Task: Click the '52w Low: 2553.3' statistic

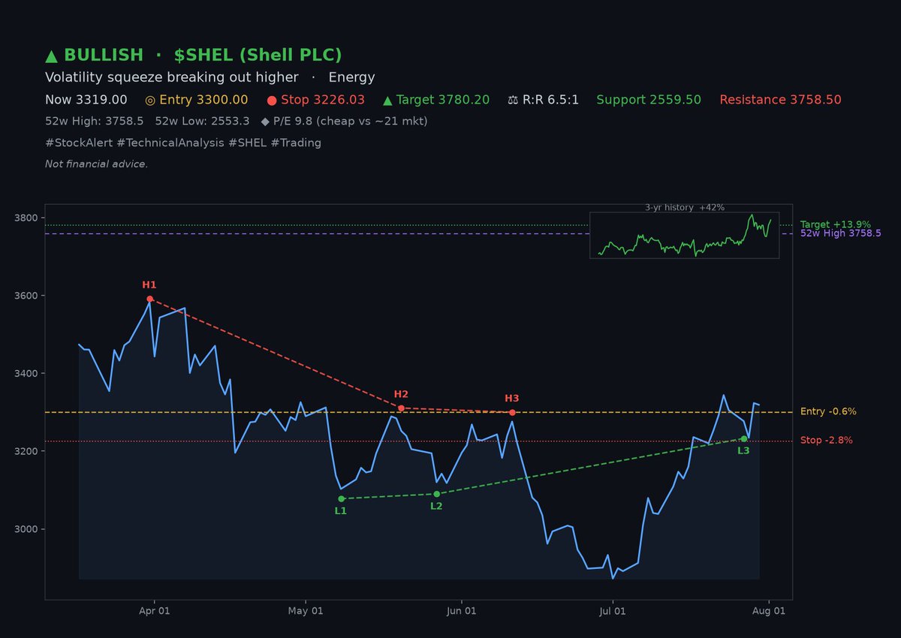Action: (x=202, y=121)
